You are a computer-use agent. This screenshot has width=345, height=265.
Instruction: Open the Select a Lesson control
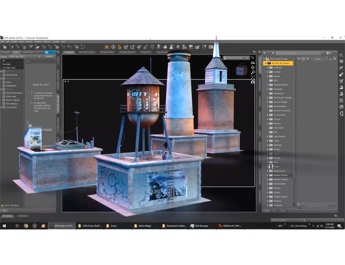288,220
